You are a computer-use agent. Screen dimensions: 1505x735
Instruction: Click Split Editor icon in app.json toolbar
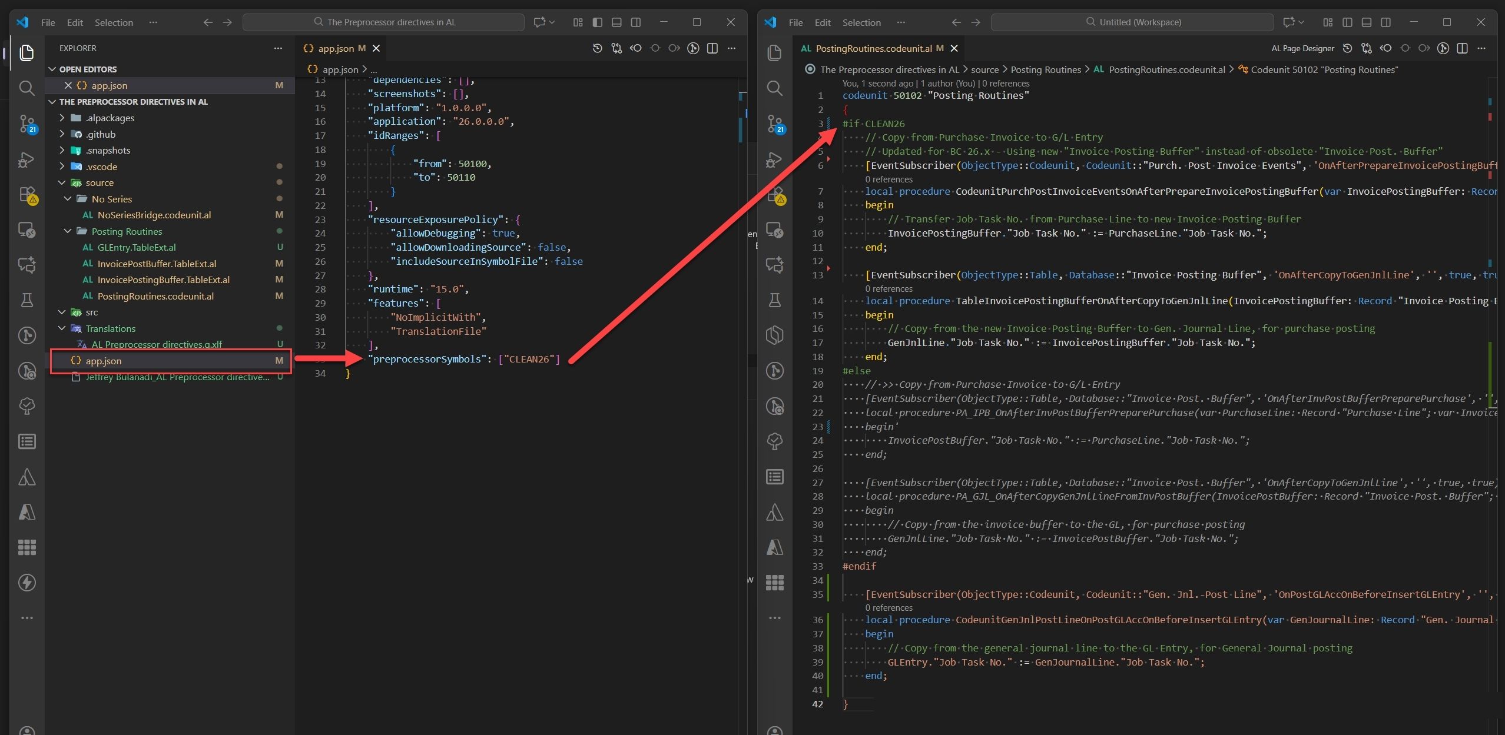click(712, 48)
